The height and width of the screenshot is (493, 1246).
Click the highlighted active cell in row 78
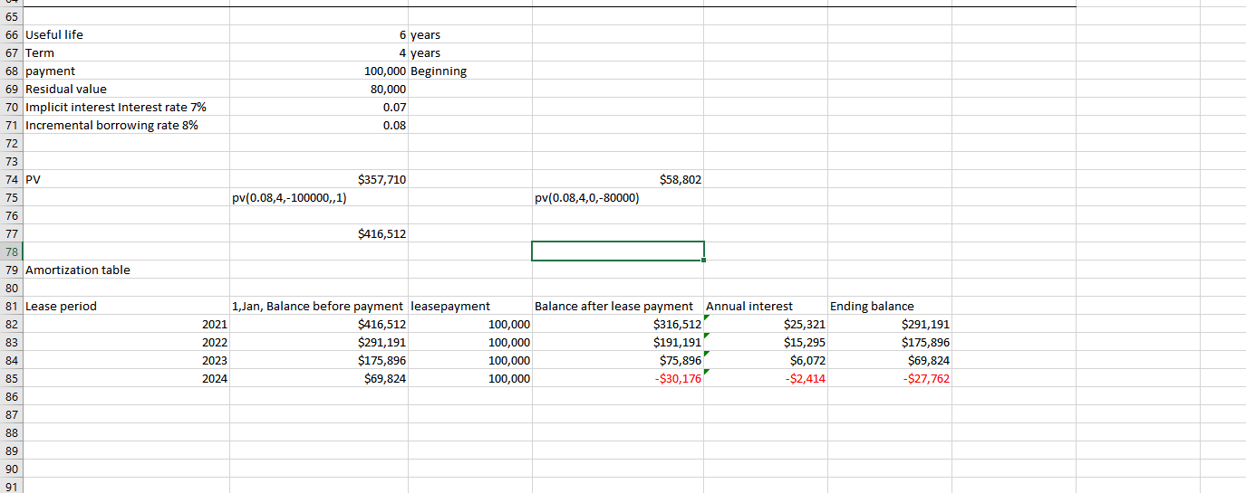click(618, 251)
